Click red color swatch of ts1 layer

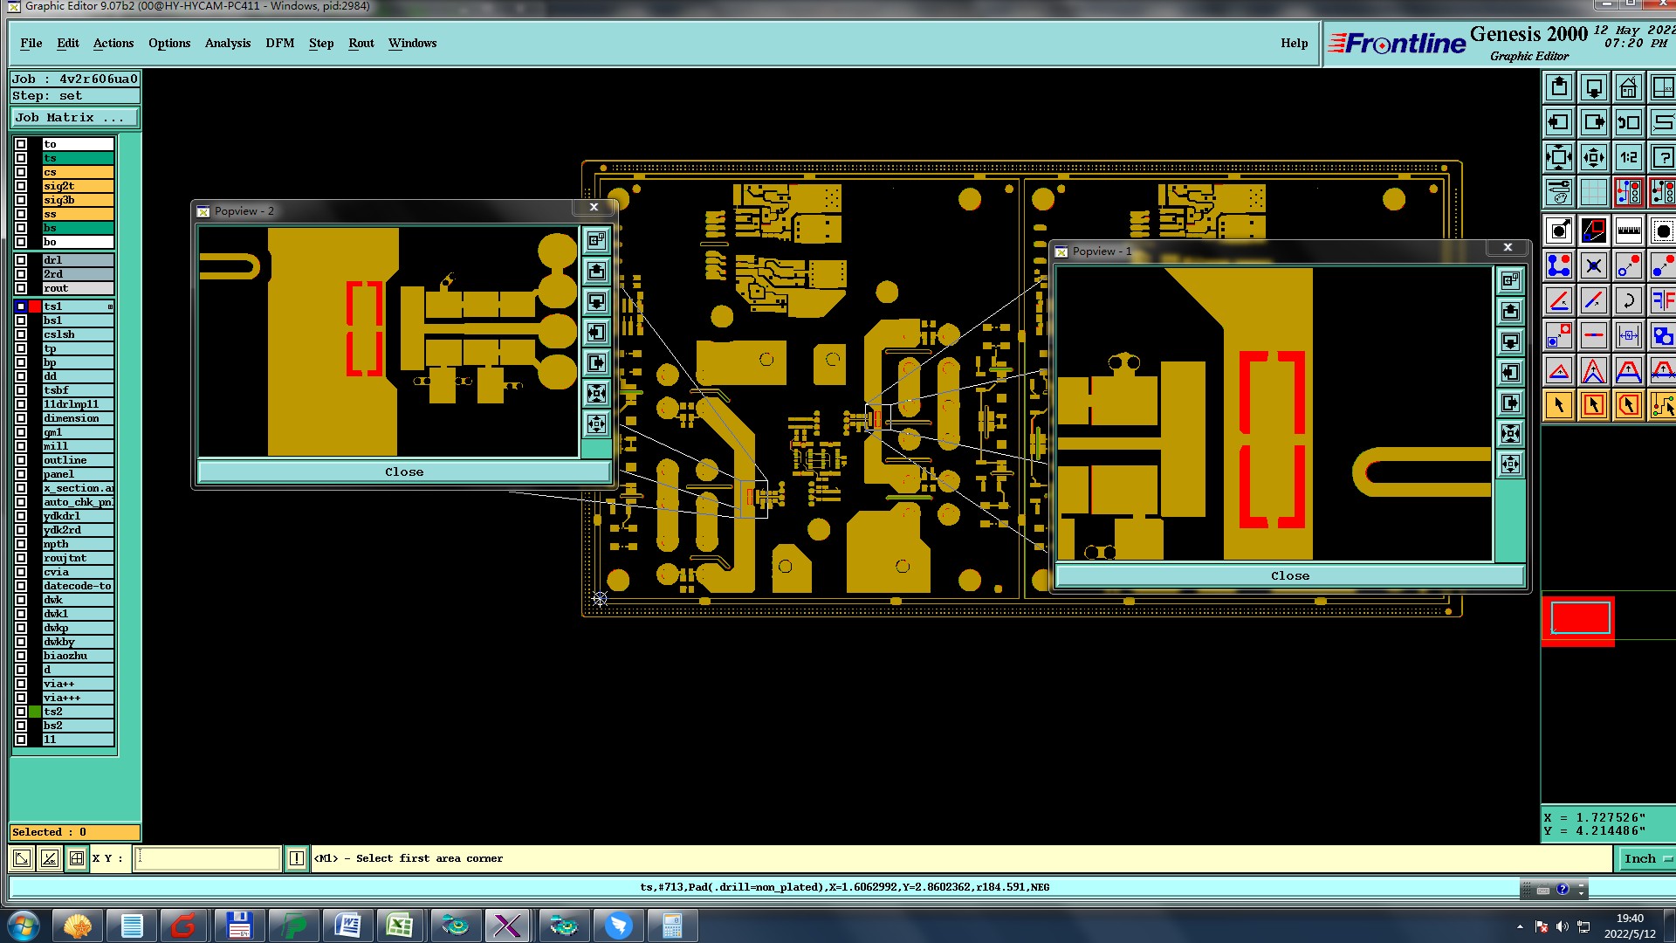(x=35, y=306)
